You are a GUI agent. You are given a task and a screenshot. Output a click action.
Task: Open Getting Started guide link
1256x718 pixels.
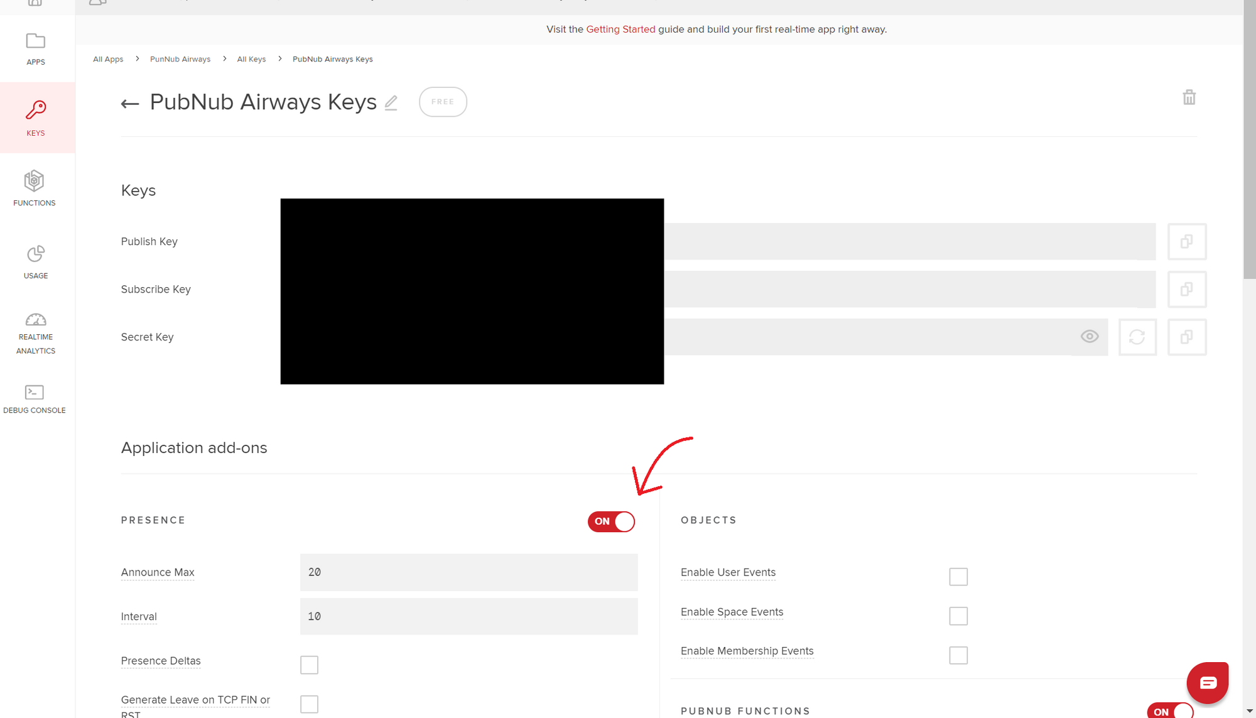(x=620, y=30)
